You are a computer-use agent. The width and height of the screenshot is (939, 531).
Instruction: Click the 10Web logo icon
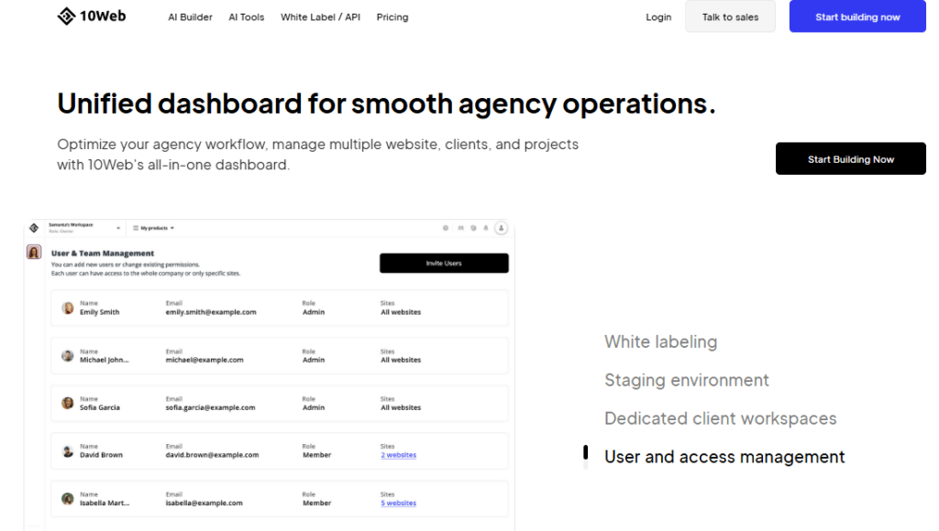[x=66, y=16]
